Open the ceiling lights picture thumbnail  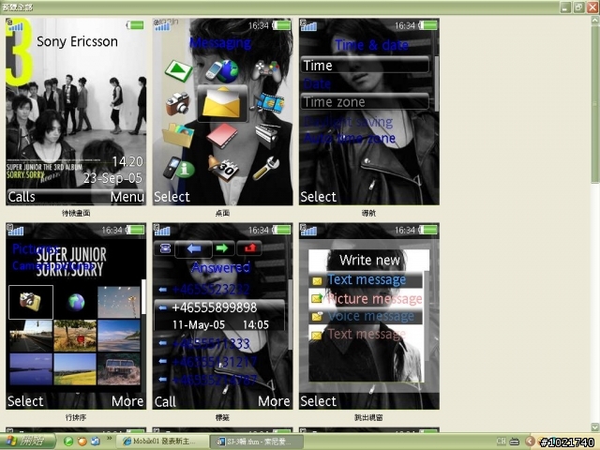(x=119, y=302)
